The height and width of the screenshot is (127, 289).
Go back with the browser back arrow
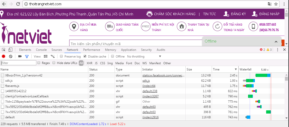click(x=4, y=4)
